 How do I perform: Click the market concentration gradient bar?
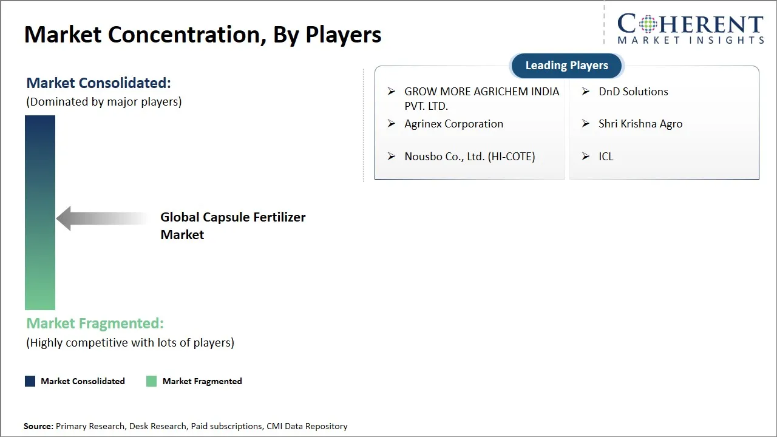(40, 212)
